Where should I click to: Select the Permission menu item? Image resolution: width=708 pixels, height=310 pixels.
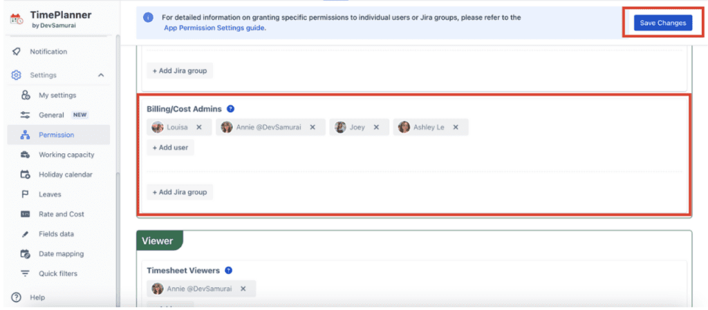coord(59,135)
